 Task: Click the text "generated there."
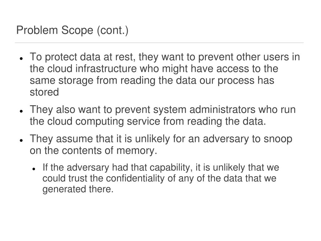pos(78,189)
